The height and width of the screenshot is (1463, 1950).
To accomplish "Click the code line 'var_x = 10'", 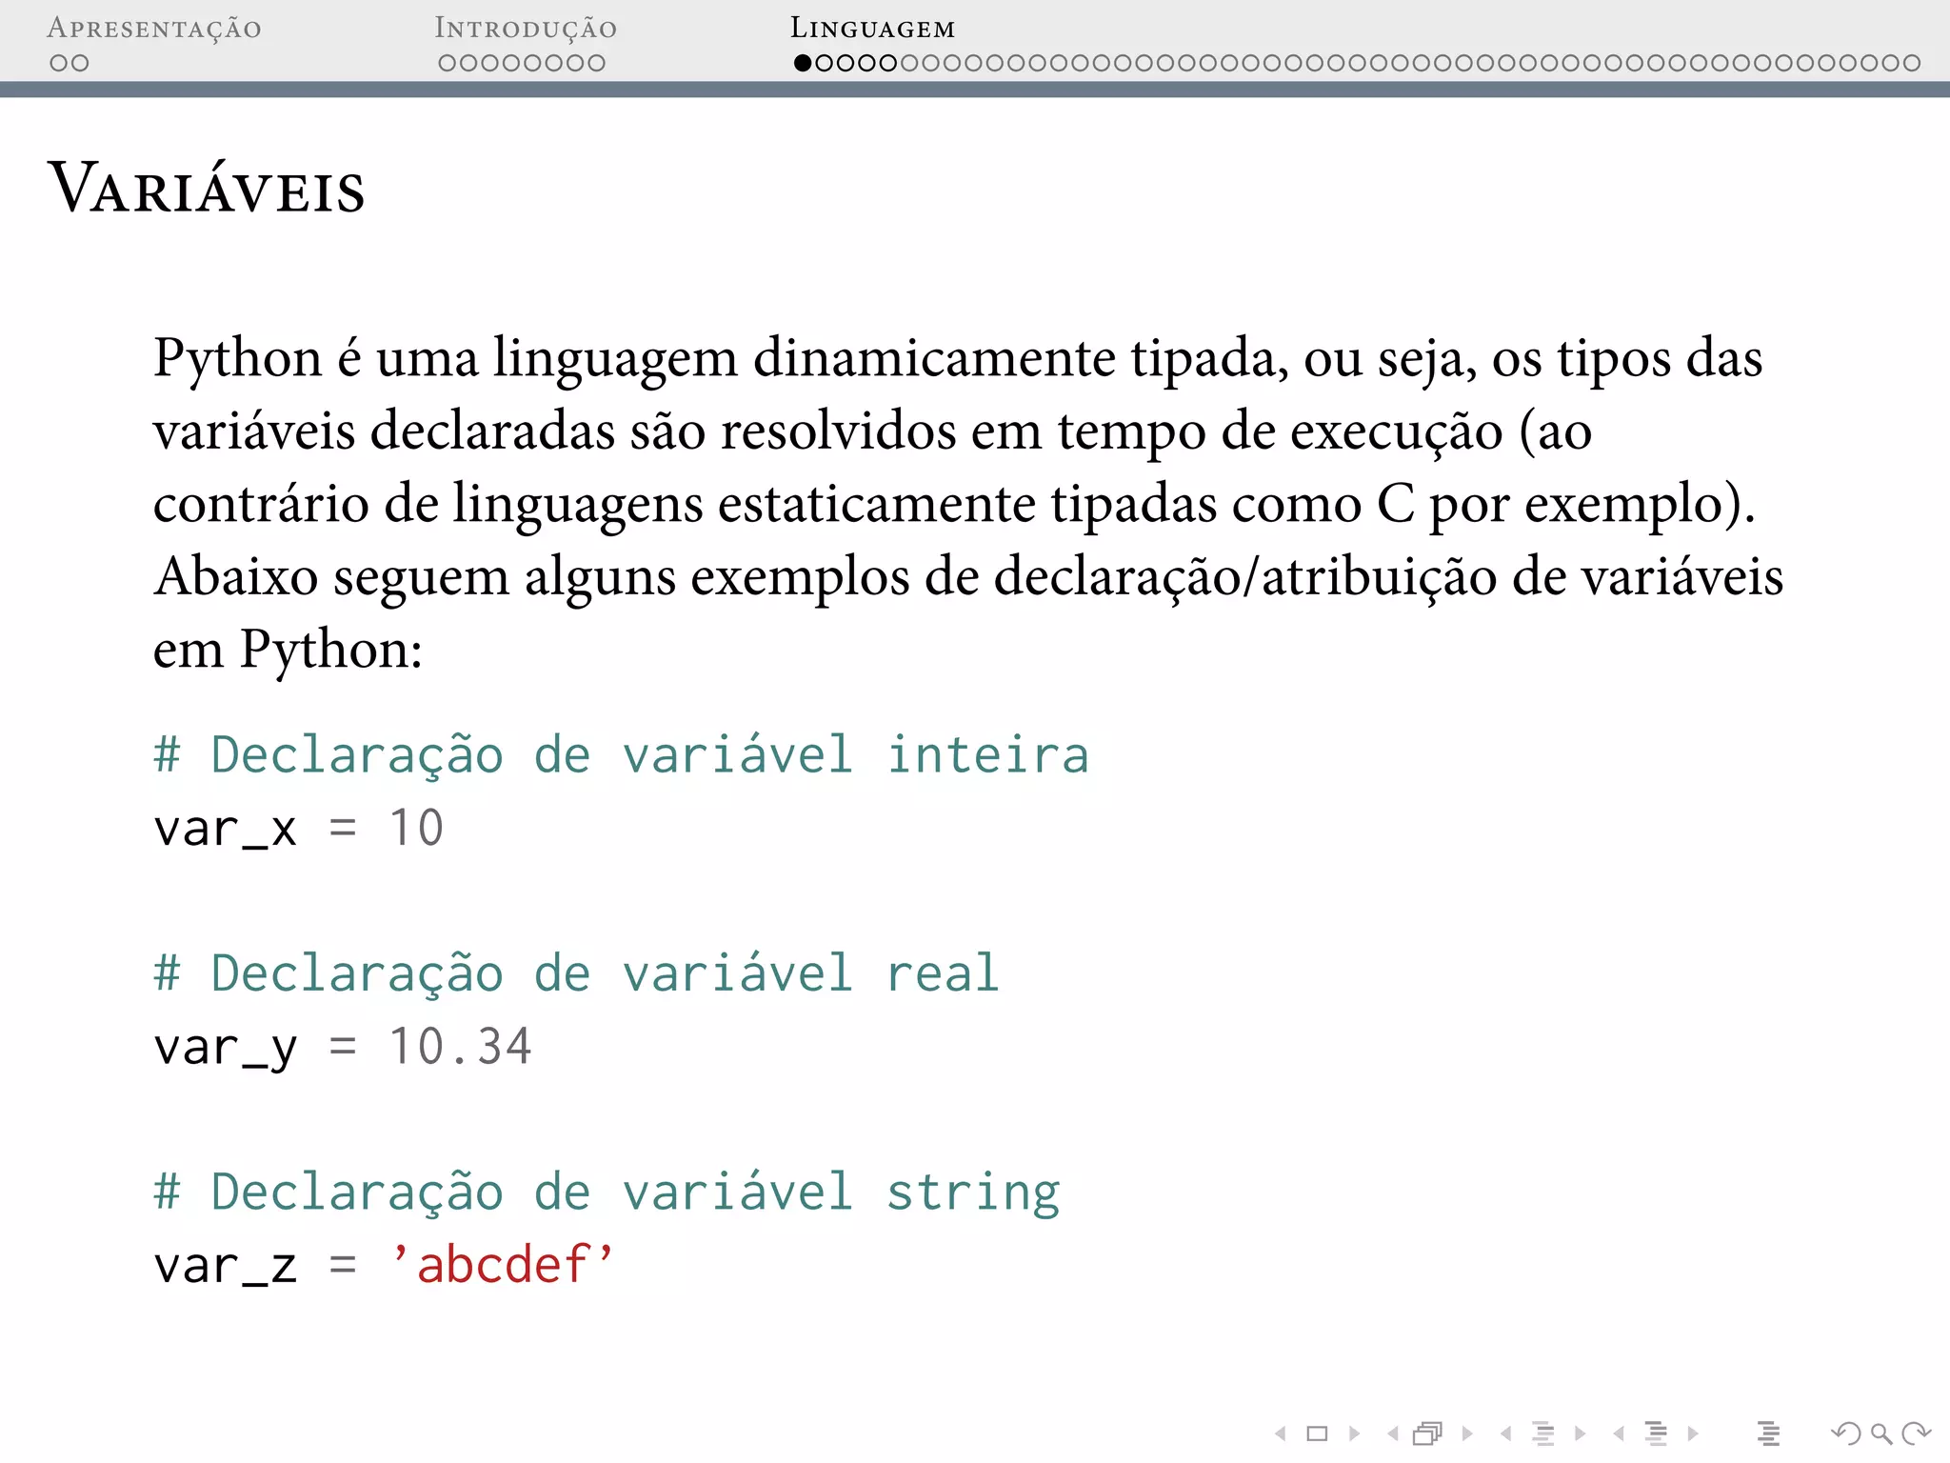I will (x=298, y=828).
